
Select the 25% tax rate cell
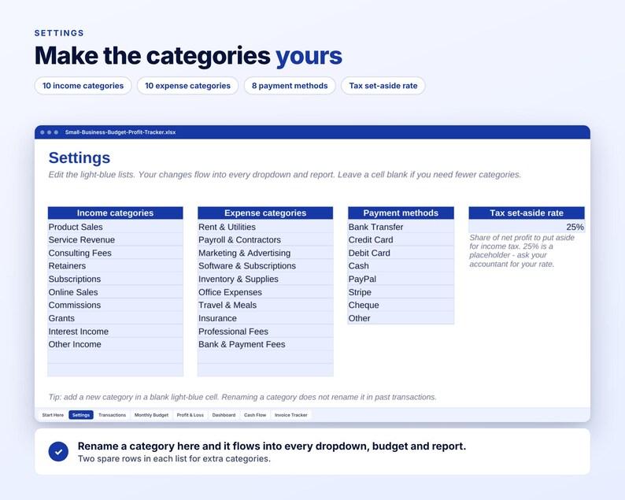[527, 227]
